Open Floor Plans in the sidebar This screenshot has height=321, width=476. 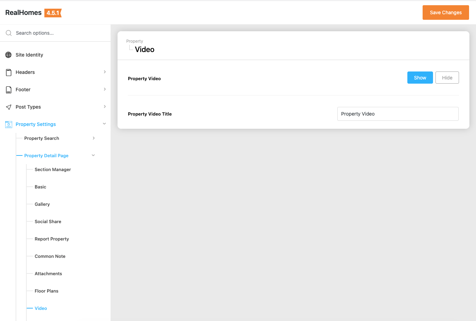click(46, 291)
